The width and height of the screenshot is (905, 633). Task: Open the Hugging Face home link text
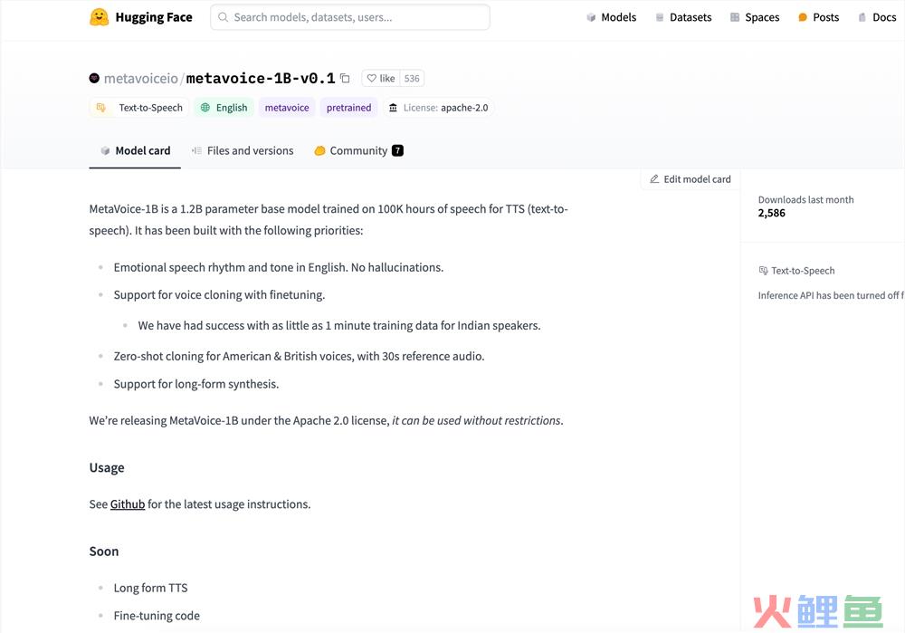tap(154, 17)
